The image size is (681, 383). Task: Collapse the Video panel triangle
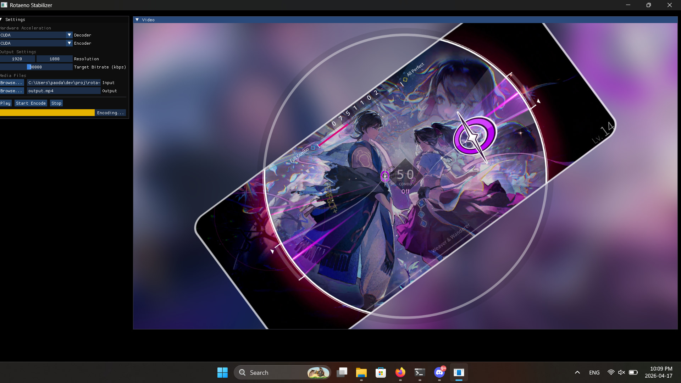pyautogui.click(x=137, y=20)
